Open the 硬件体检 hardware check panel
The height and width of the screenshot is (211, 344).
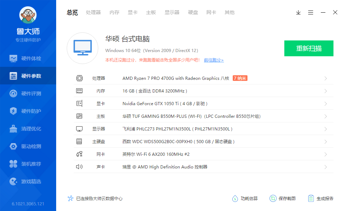(x=28, y=58)
